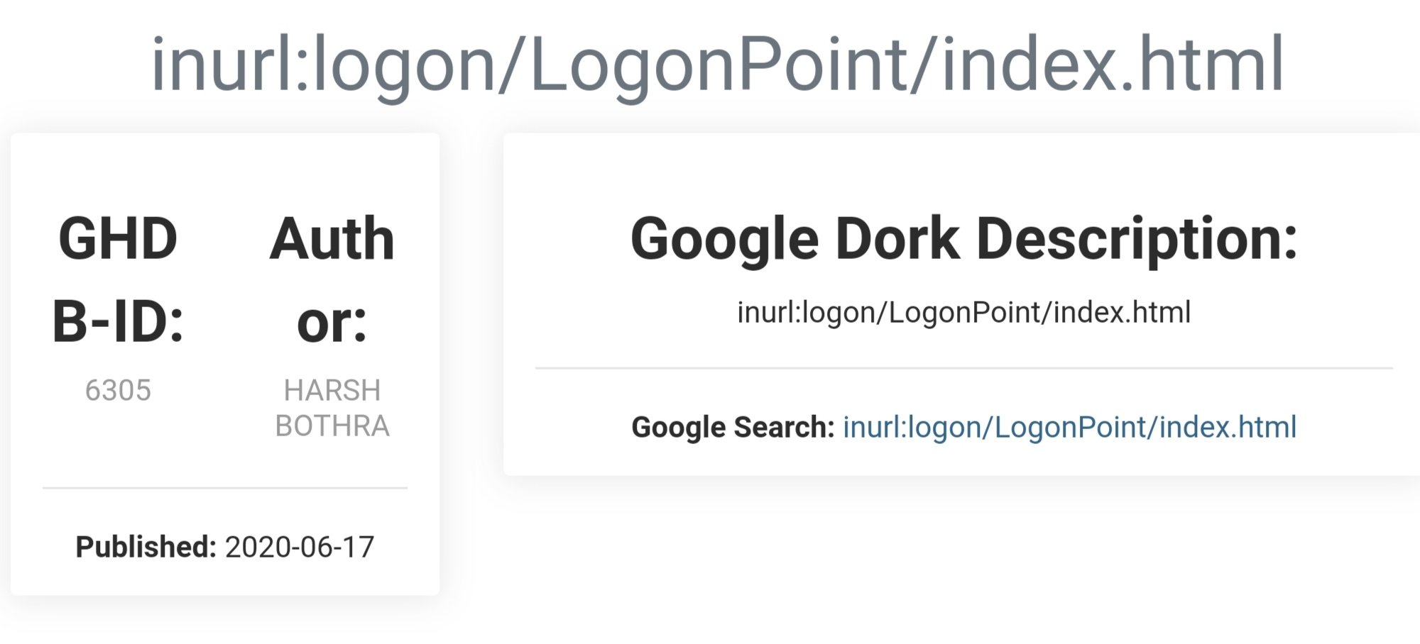The width and height of the screenshot is (1420, 644).
Task: Click the large page title inurl:logon/LogonPoint/index.html
Action: (718, 65)
